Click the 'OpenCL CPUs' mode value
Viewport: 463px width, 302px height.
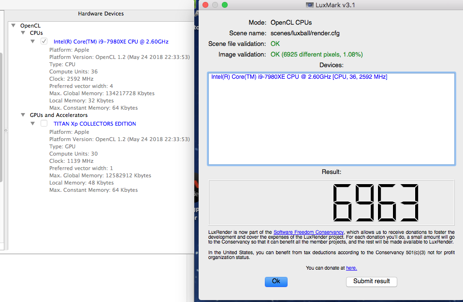(x=291, y=22)
